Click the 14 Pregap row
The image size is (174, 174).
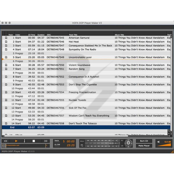tap(86, 119)
